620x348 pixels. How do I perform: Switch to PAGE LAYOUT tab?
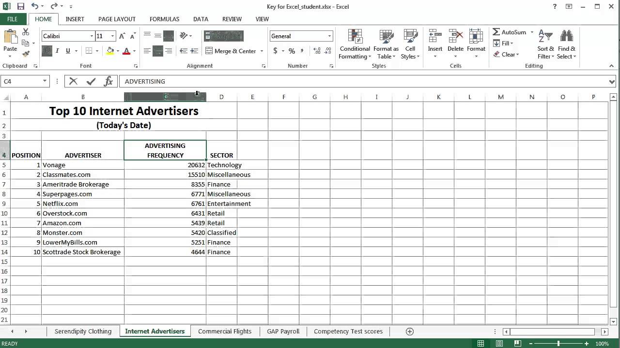click(117, 19)
